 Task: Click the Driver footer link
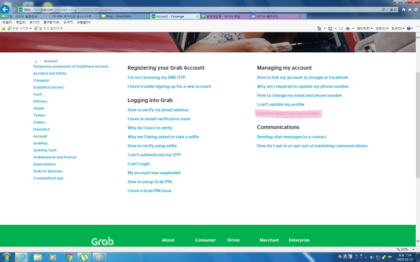tap(234, 240)
